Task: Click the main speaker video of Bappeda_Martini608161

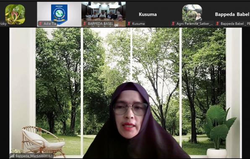Action: pyautogui.click(x=125, y=93)
